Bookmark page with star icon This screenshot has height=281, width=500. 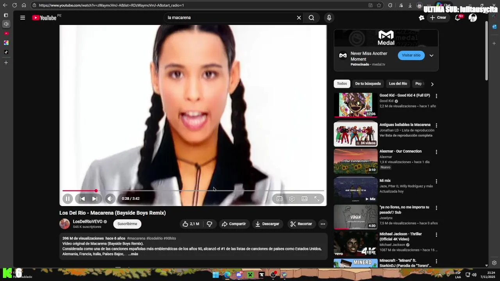(379, 5)
